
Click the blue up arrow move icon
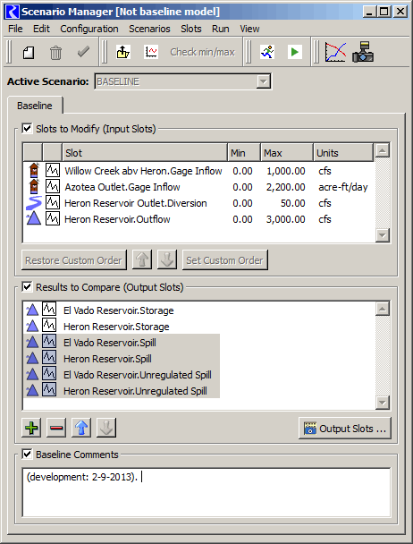point(81,428)
